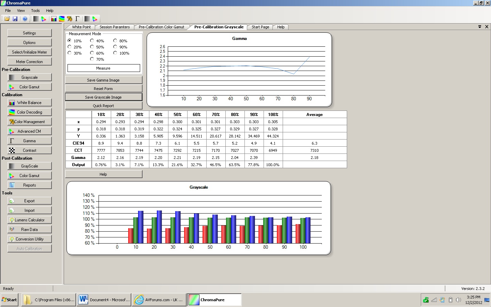Click the Gamma symbol toolbar icon
This screenshot has width=491, height=307.
(77, 19)
